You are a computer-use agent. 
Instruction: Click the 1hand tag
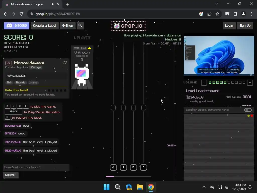point(33,82)
